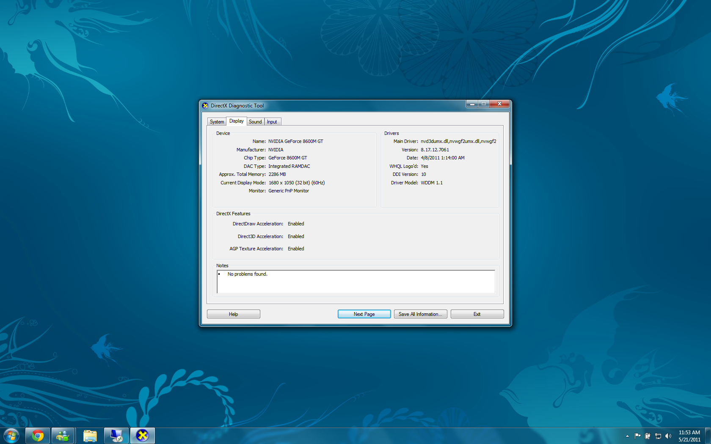Open Windows Live Messenger taskbar icon
711x444 pixels.
(63, 436)
